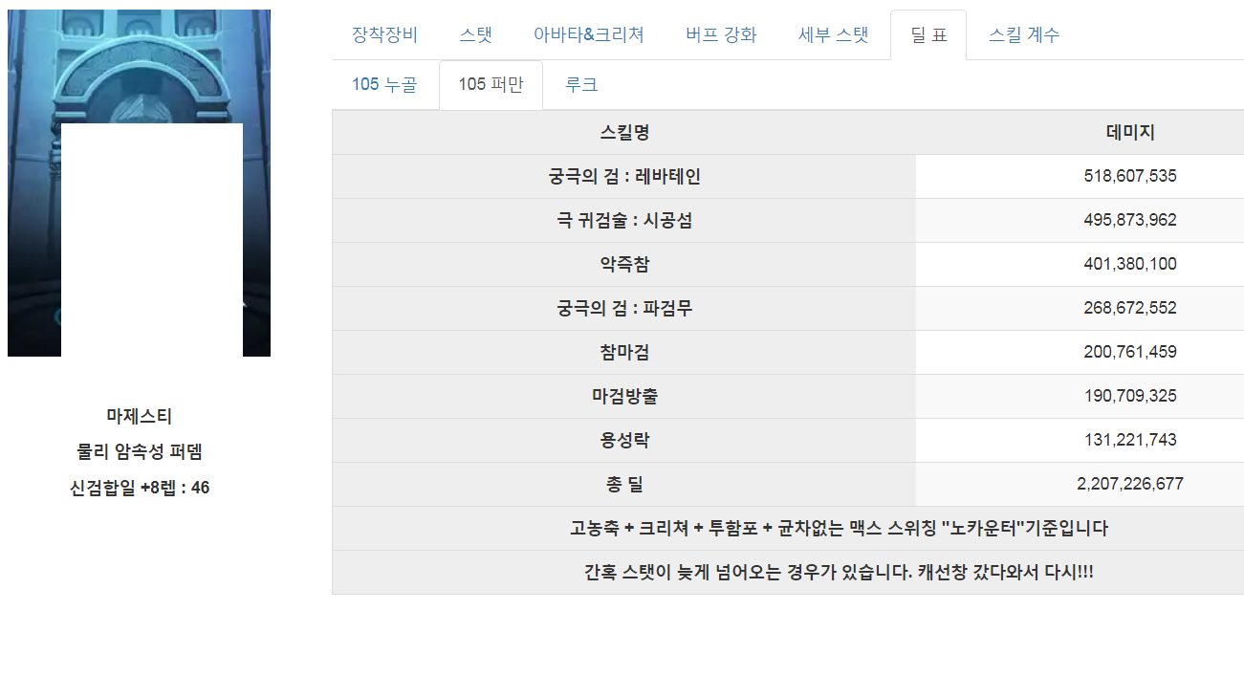Open the 105 누골 sub-tab
This screenshot has width=1244, height=676.
[x=384, y=85]
